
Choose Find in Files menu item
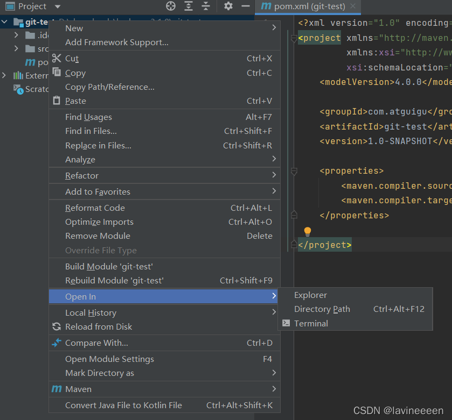[165, 131]
